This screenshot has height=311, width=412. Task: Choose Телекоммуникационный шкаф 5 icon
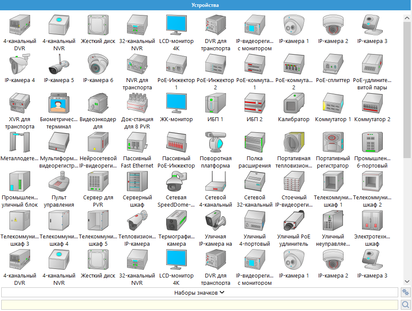coord(98,220)
